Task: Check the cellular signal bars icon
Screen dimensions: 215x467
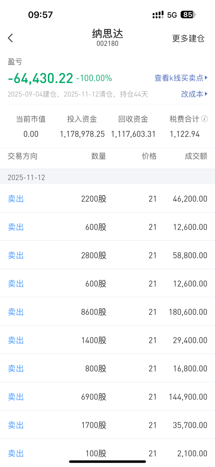Action: point(158,15)
